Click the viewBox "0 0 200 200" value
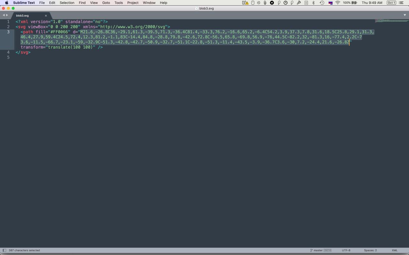The width and height of the screenshot is (409, 255). pyautogui.click(x=64, y=27)
